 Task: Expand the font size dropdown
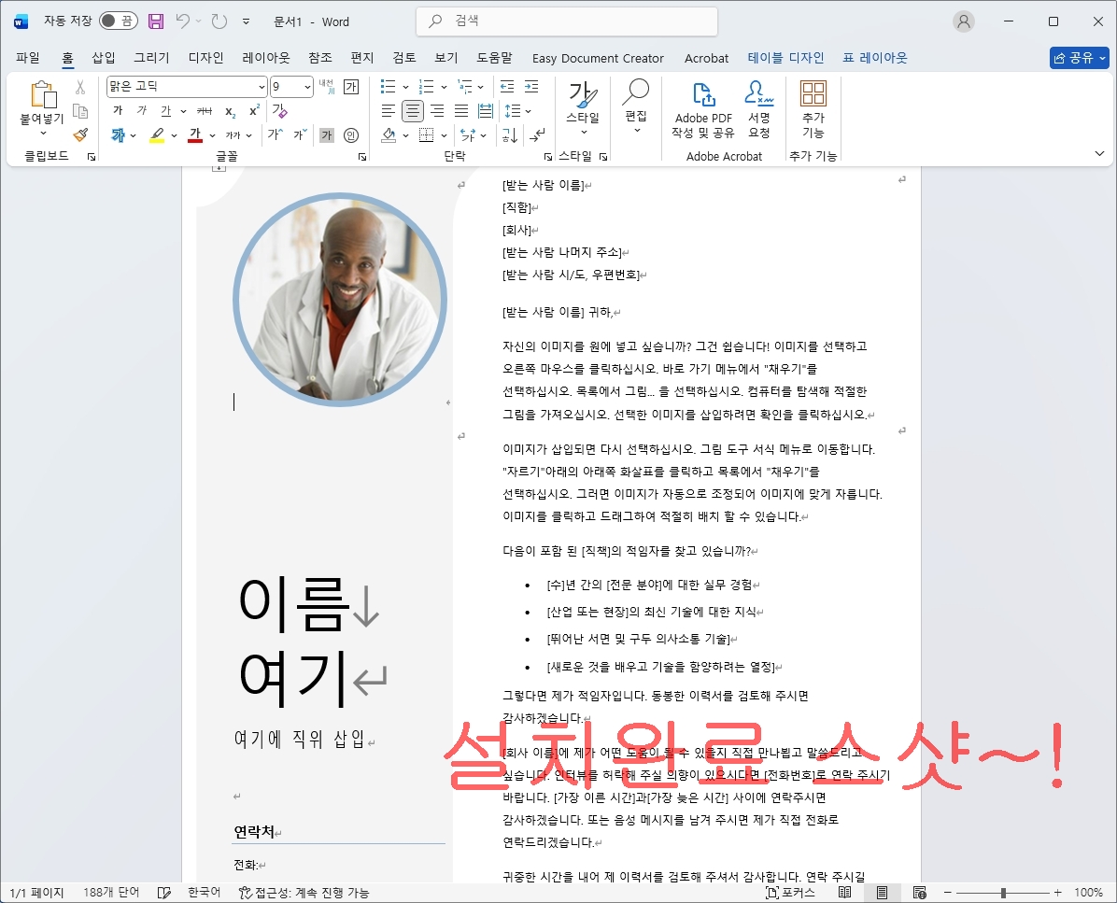[x=307, y=87]
